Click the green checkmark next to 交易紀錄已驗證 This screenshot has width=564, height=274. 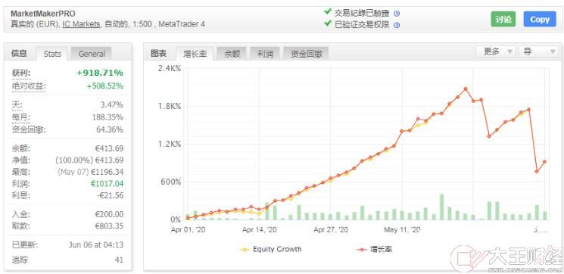[327, 12]
